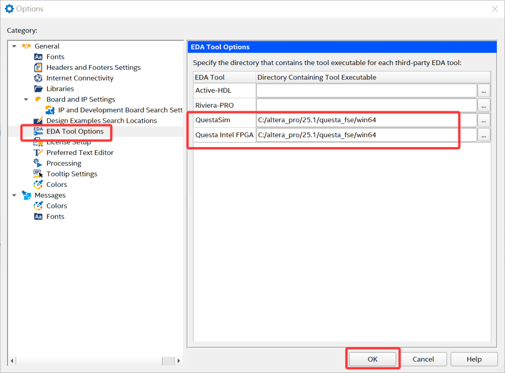Click the Colors icon under Messages
Image resolution: width=505 pixels, height=373 pixels.
[38, 205]
